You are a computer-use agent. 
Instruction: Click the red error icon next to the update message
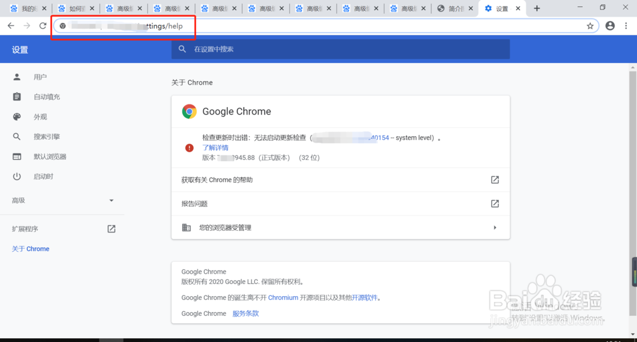189,148
